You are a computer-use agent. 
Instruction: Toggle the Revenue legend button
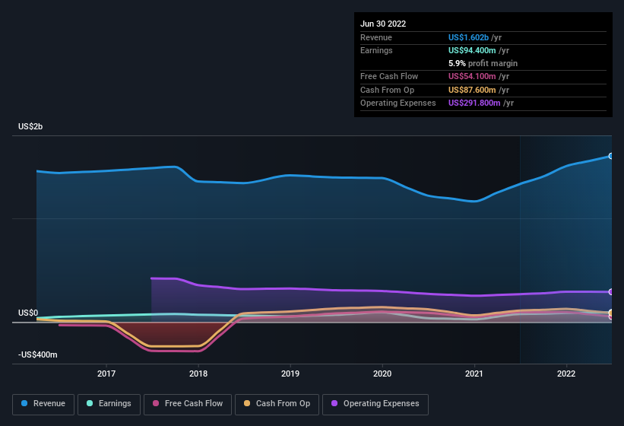(x=43, y=404)
